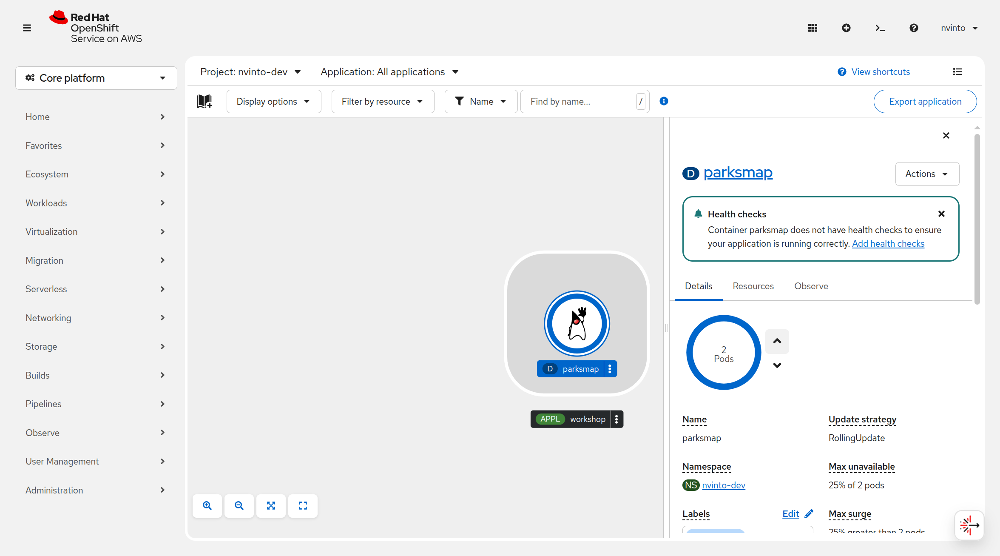1000x556 pixels.
Task: Expand the Pipelines navigation section
Action: (96, 404)
